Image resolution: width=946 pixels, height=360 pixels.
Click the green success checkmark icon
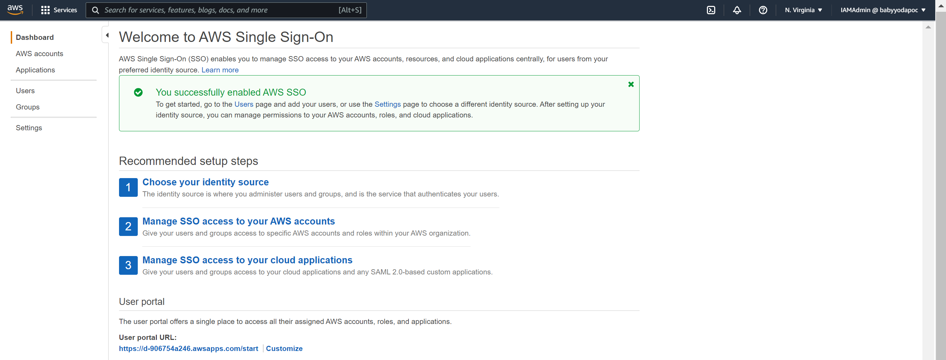(138, 93)
